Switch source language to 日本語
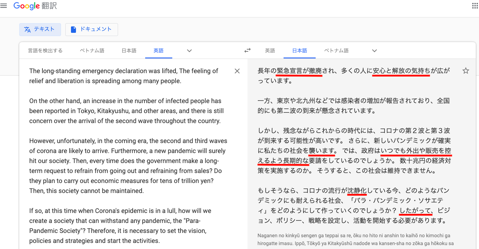479x249 pixels. [x=129, y=50]
